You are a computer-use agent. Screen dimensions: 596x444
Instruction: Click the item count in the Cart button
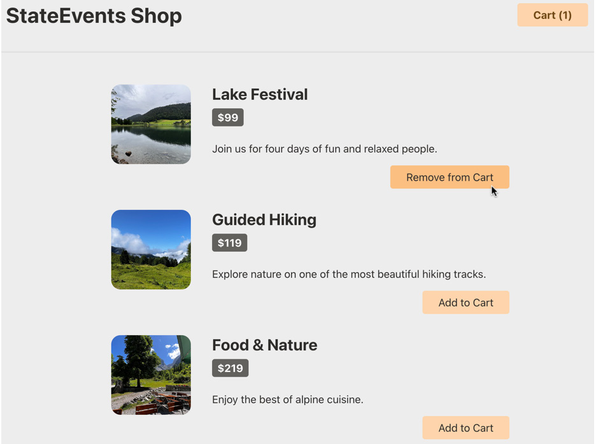[x=565, y=15]
